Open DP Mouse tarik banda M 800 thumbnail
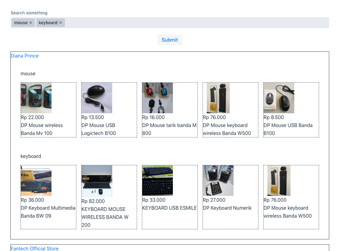This screenshot has height=251, width=339. point(158,98)
